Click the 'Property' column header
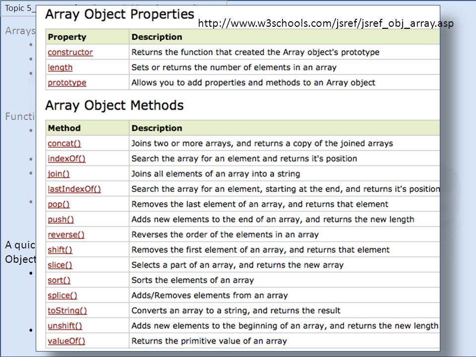476x357 pixels. 67,37
